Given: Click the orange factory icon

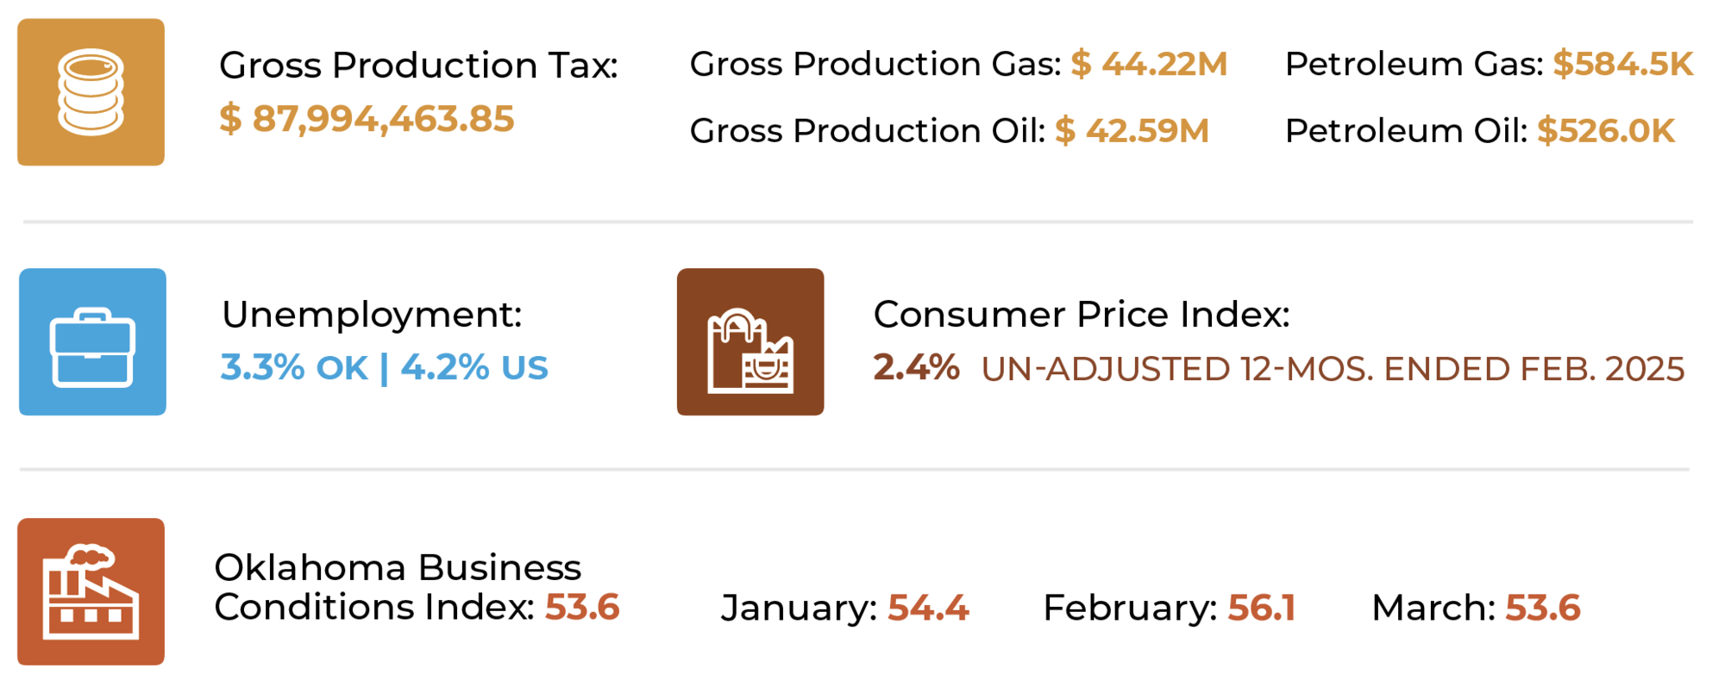Looking at the screenshot, I should point(91,591).
